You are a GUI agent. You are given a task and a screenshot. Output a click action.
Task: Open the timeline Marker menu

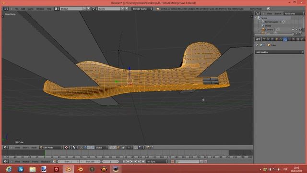pos(25,161)
